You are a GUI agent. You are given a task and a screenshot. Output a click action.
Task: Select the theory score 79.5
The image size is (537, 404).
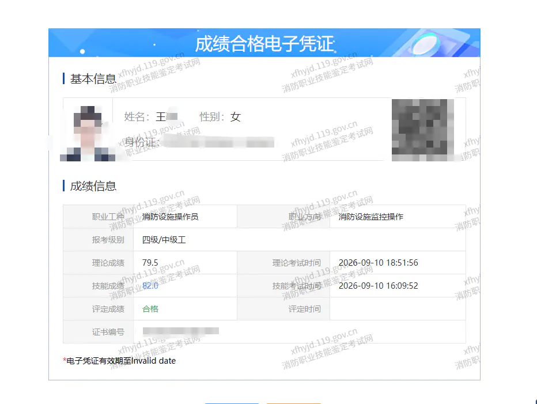click(x=150, y=263)
